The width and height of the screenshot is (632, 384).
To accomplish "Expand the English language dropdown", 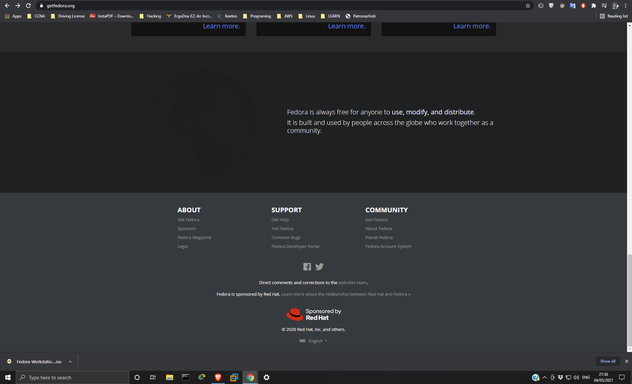I will coord(313,341).
